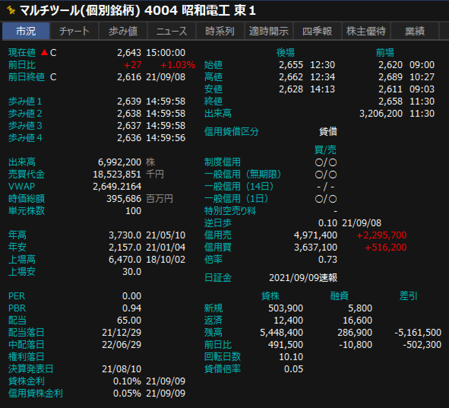Screen dimensions: 449x408
Task: Click the 残高 差引 value -5,161,500
Action: (x=418, y=333)
